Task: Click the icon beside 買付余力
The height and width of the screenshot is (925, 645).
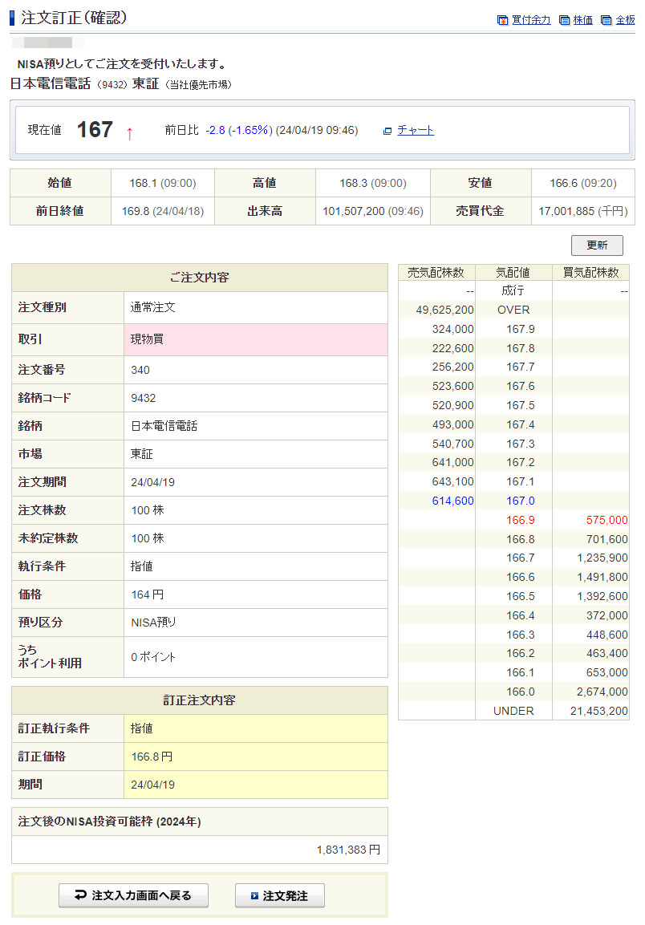Action: (502, 21)
